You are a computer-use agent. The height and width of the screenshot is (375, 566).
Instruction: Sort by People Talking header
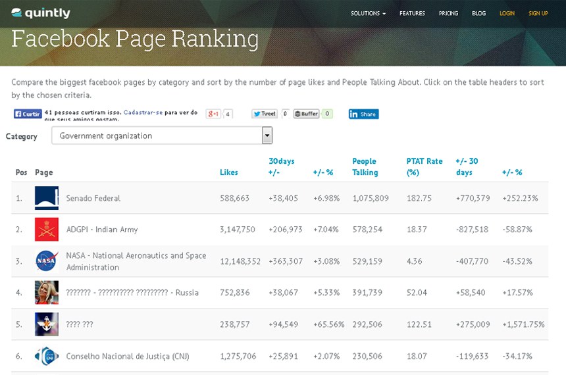pyautogui.click(x=365, y=166)
